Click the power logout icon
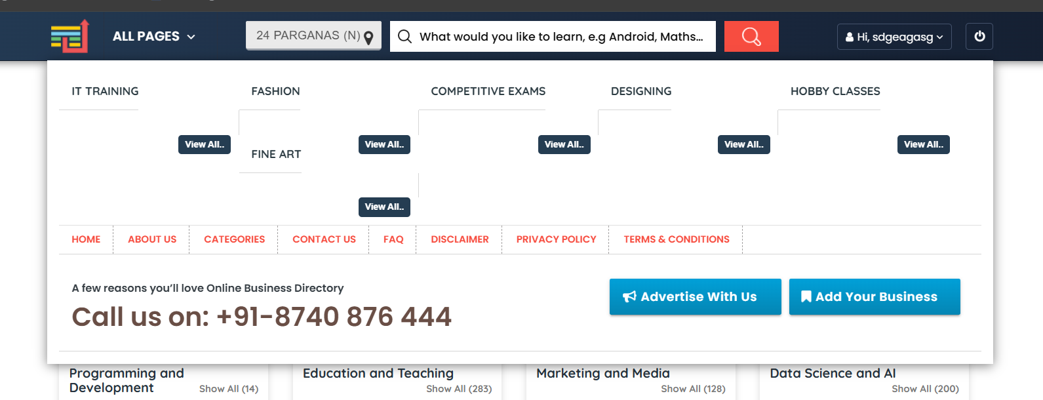The width and height of the screenshot is (1043, 400). [x=979, y=37]
